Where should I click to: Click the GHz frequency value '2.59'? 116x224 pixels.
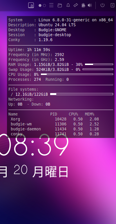point(59,60)
